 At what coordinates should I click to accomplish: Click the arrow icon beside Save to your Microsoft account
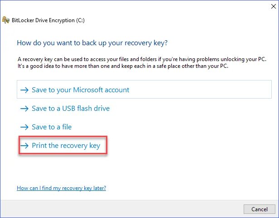pos(24,90)
